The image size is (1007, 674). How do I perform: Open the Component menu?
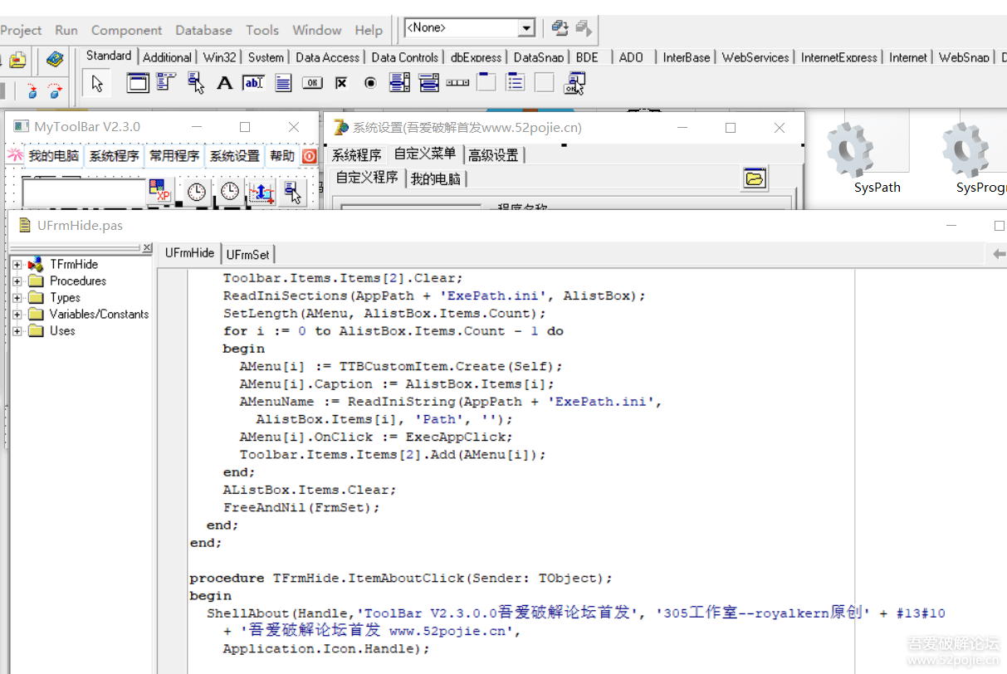pos(126,30)
